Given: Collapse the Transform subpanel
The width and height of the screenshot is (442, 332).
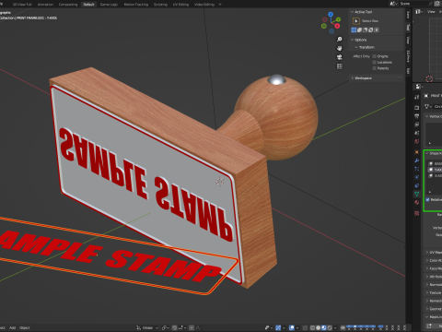Looking at the screenshot, I should [356, 47].
